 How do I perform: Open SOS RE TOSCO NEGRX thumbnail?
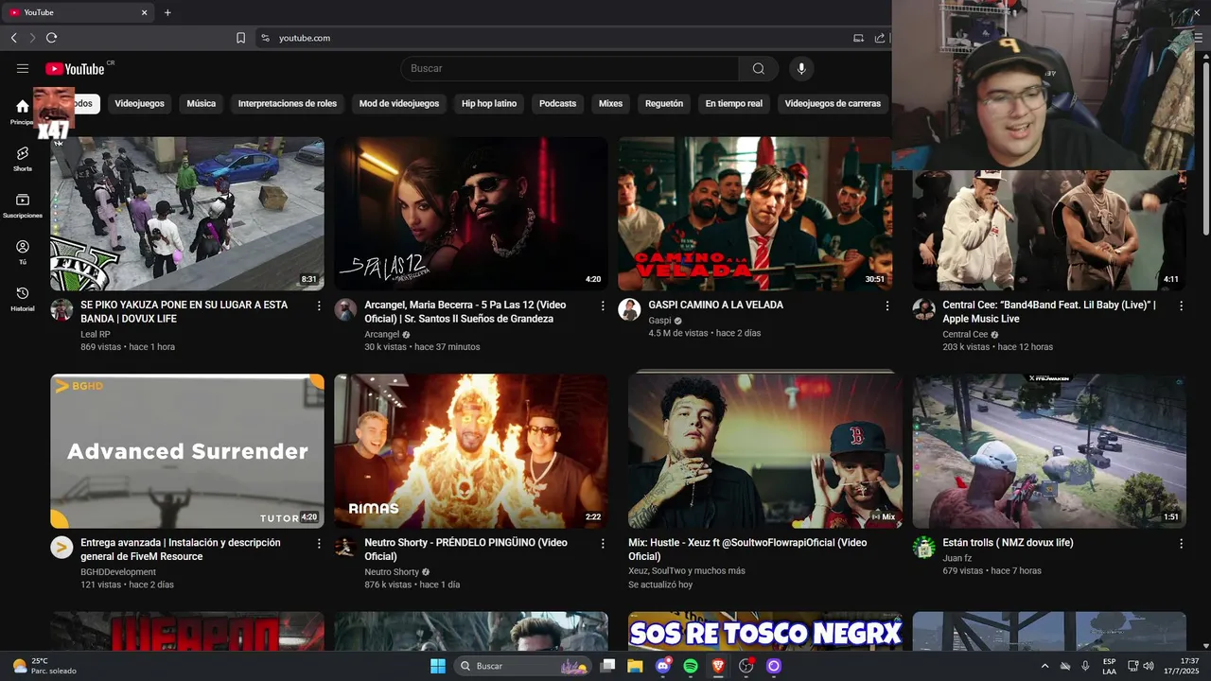[x=765, y=631]
